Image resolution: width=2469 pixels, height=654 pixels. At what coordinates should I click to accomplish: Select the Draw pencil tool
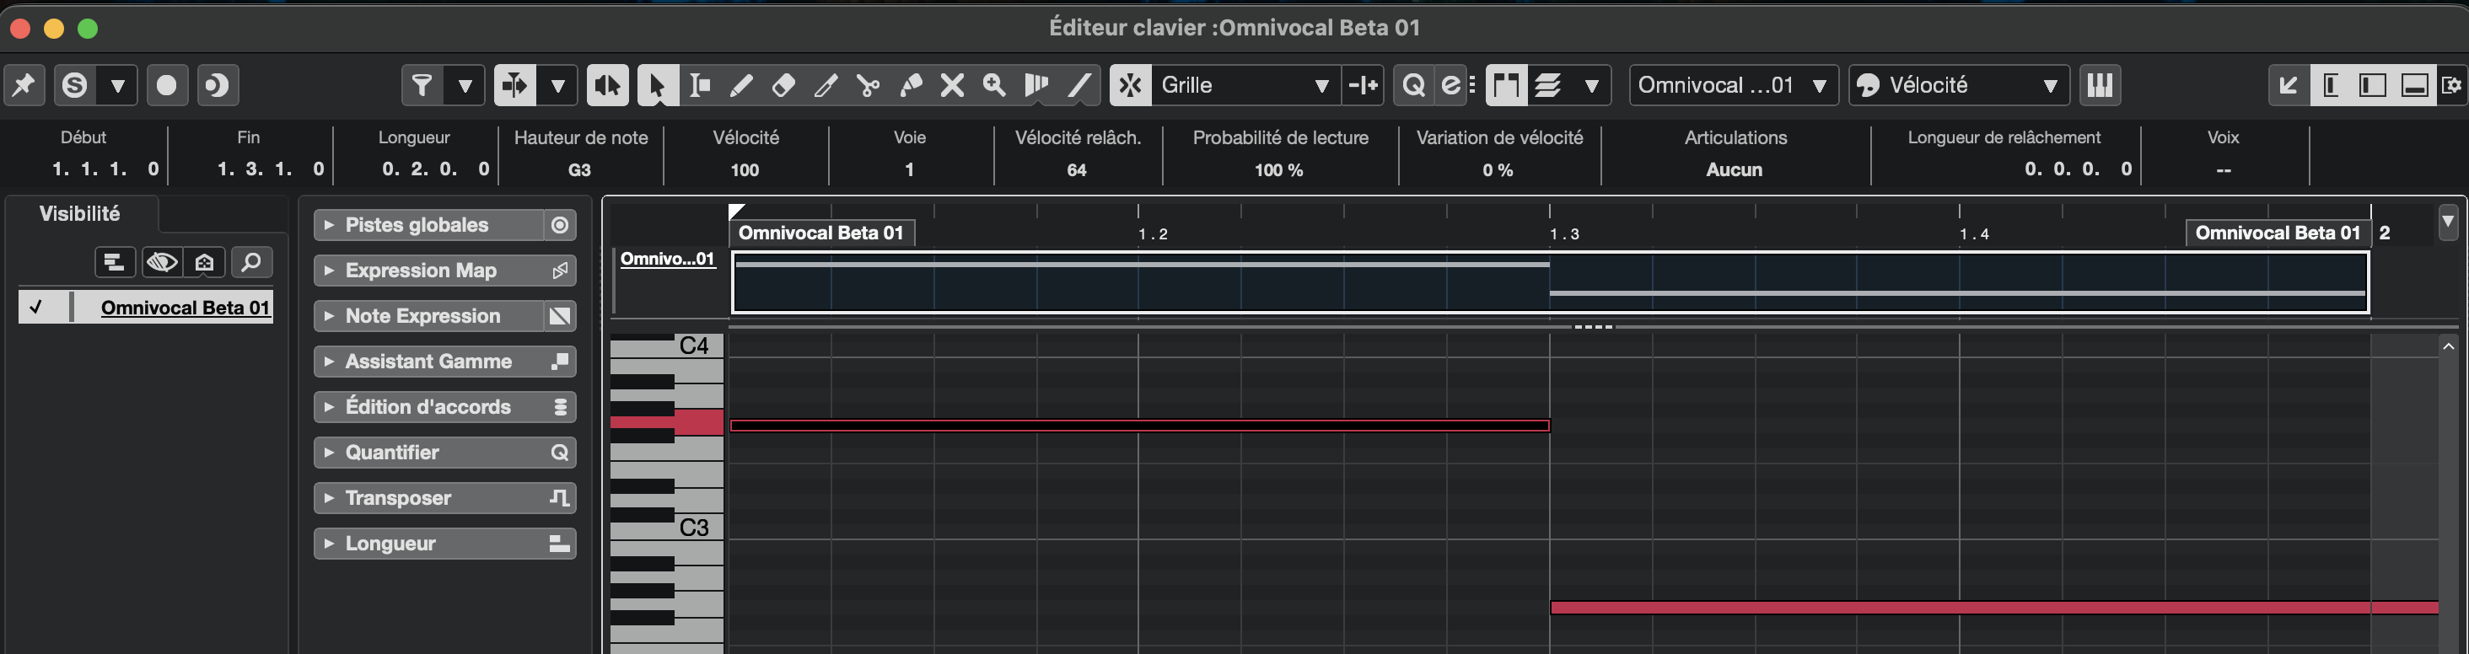tap(741, 85)
